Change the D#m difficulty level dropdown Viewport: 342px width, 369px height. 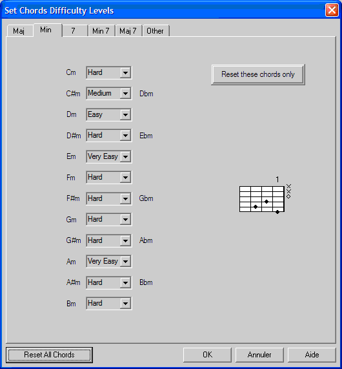(109, 135)
